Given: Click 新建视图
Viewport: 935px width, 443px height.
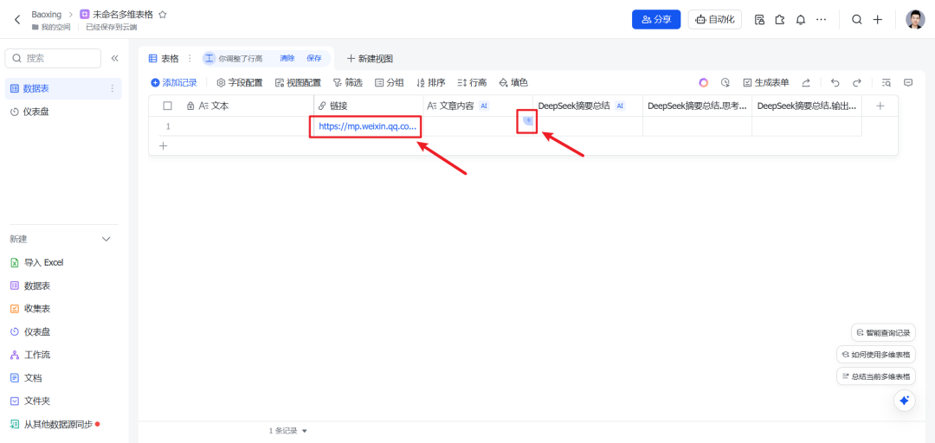Looking at the screenshot, I should tap(370, 59).
